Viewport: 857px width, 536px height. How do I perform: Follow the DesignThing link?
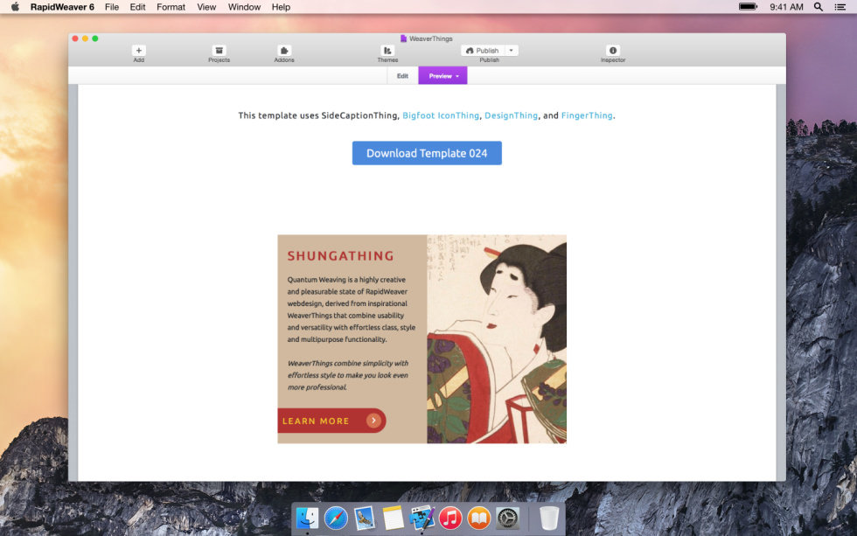pyautogui.click(x=511, y=115)
